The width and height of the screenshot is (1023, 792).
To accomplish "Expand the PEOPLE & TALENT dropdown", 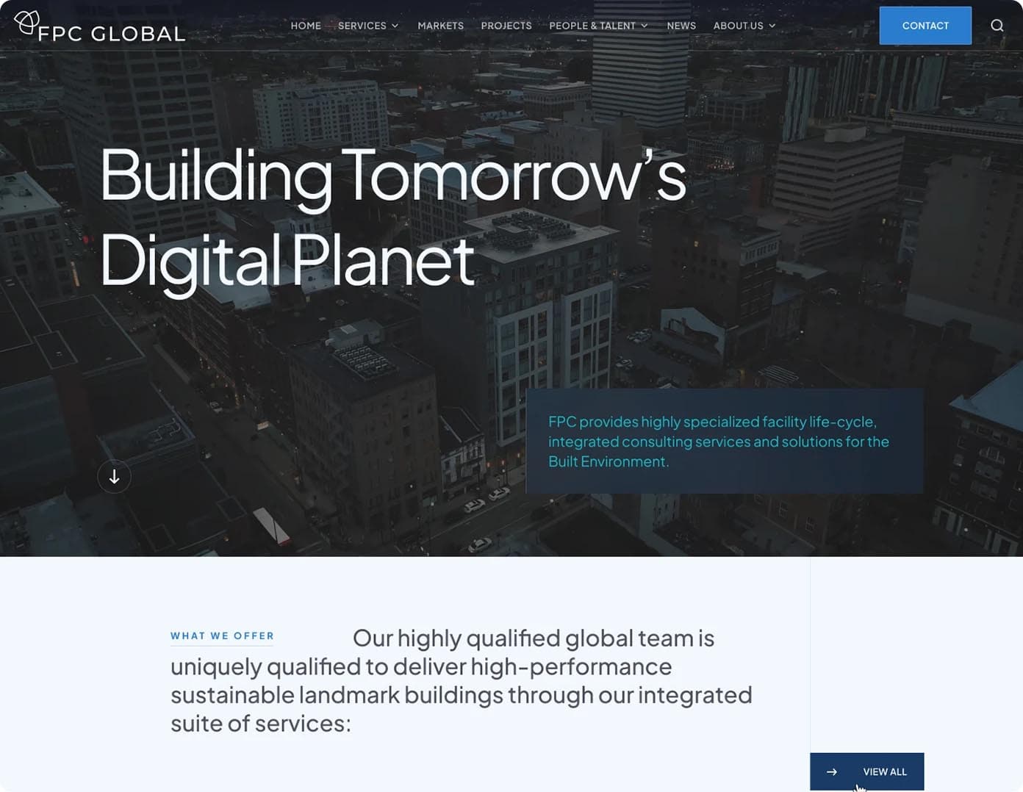I will (645, 26).
